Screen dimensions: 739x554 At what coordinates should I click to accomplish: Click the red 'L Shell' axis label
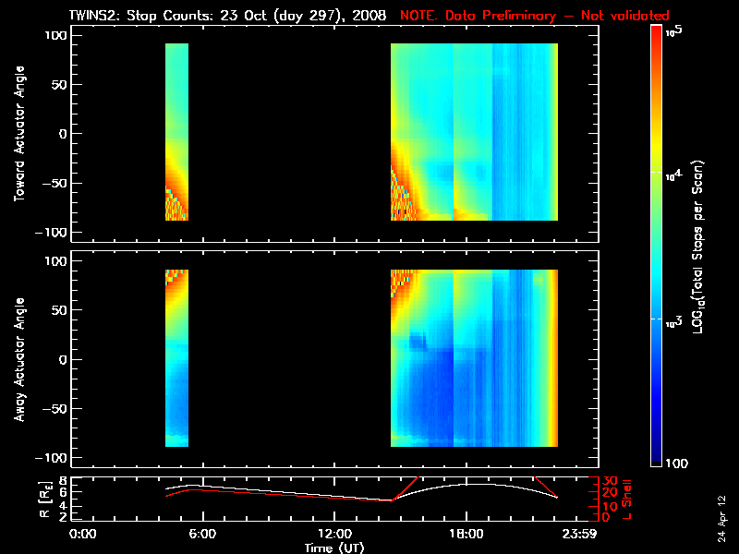click(626, 500)
